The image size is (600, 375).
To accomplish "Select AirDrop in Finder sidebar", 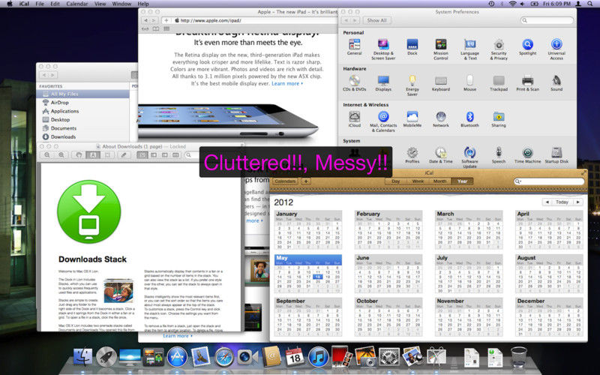I will (60, 103).
